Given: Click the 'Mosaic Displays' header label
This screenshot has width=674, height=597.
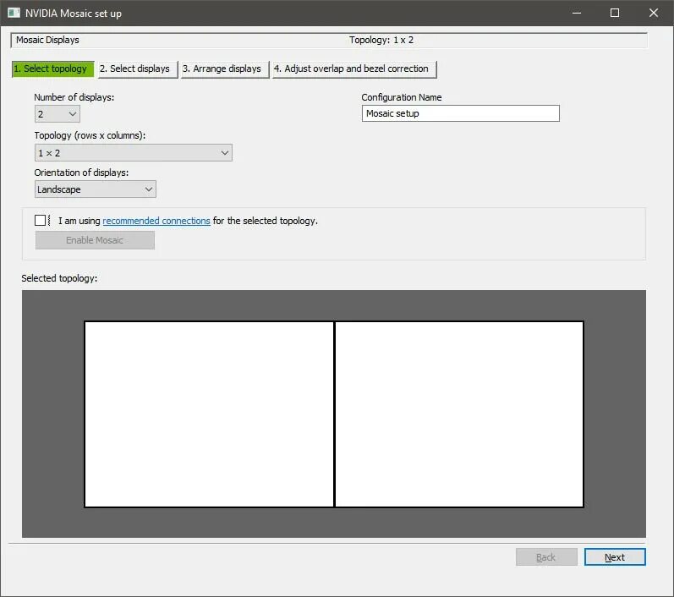Looking at the screenshot, I should [x=47, y=40].
